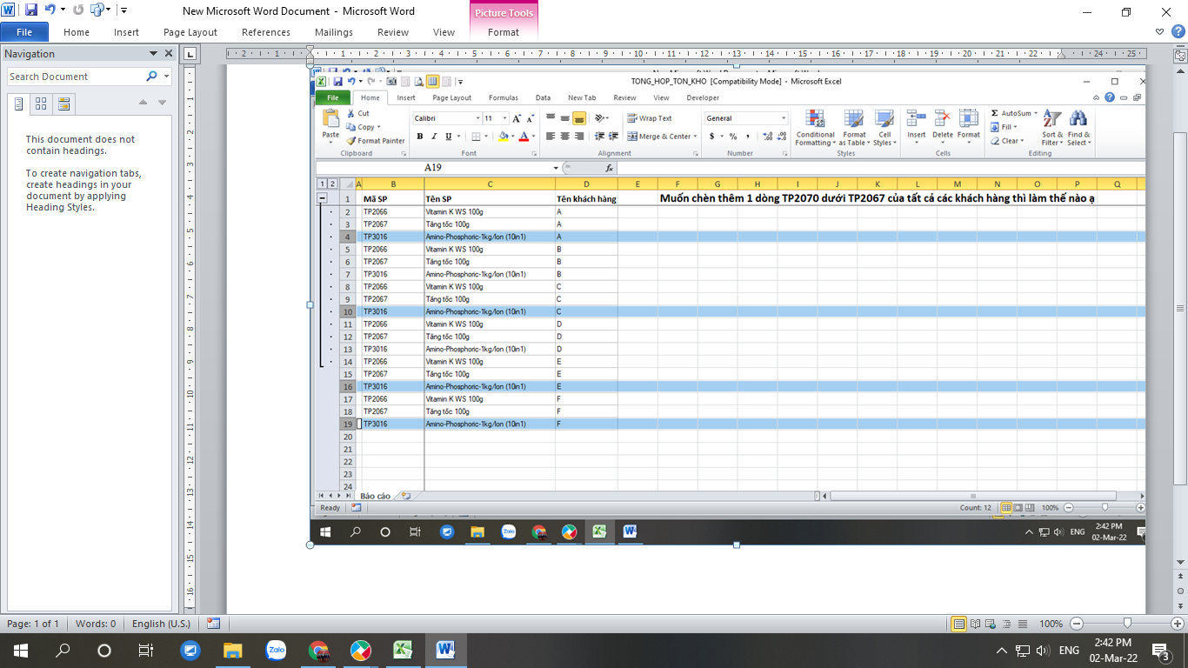Screen dimensions: 1188x668
Task: Click the Undo arrow in Word's title bar
Action: pyautogui.click(x=50, y=10)
